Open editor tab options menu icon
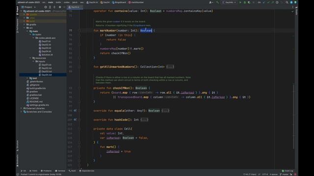 pyautogui.click(x=292, y=7)
